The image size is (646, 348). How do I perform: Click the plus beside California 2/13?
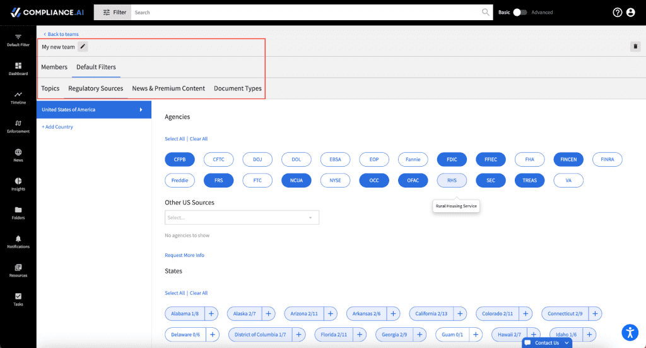coord(460,314)
